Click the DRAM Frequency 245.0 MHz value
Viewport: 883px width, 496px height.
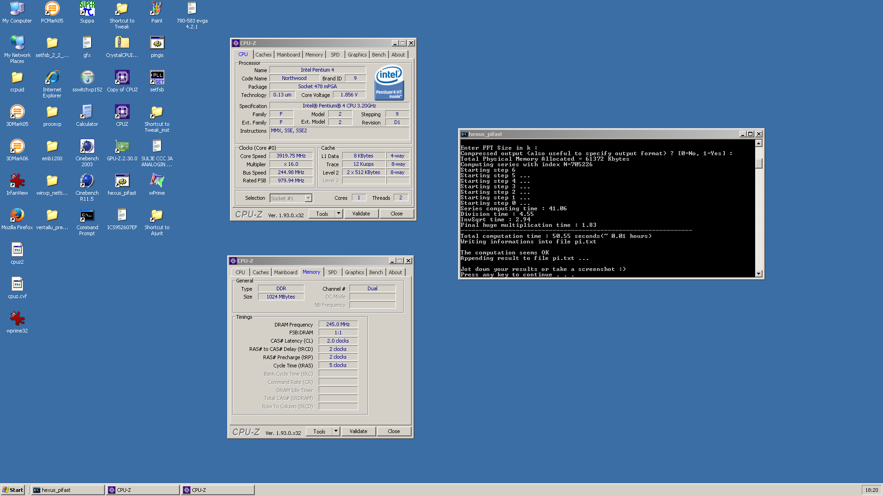click(x=338, y=324)
